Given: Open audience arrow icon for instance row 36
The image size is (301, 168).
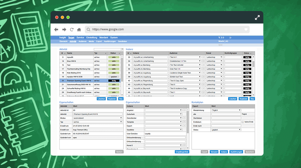Looking at the screenshot, I should 203,69.
